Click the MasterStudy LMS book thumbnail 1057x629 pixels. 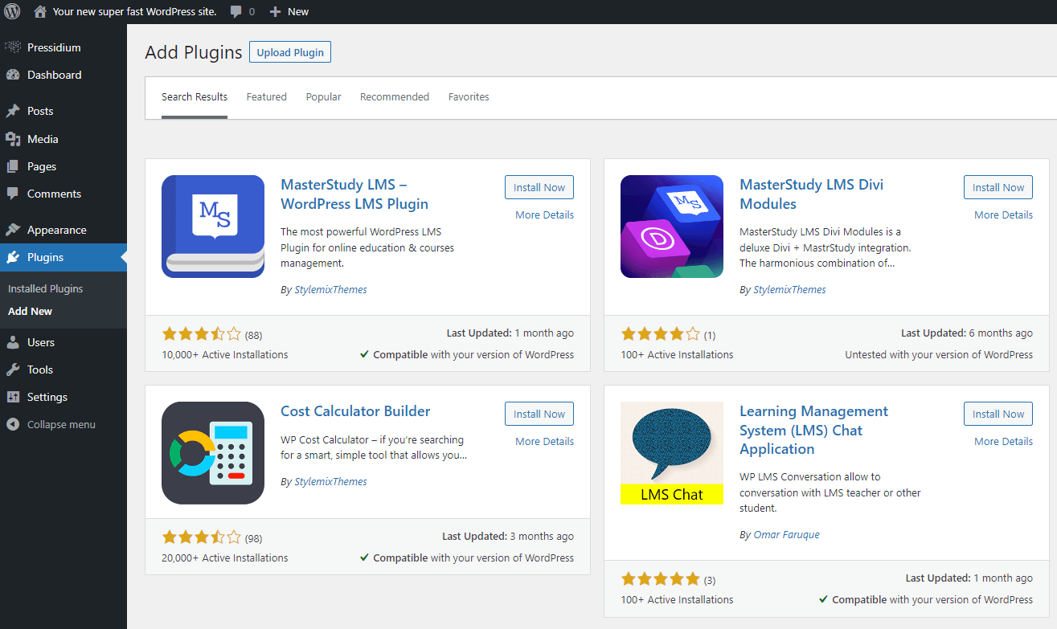tap(213, 227)
